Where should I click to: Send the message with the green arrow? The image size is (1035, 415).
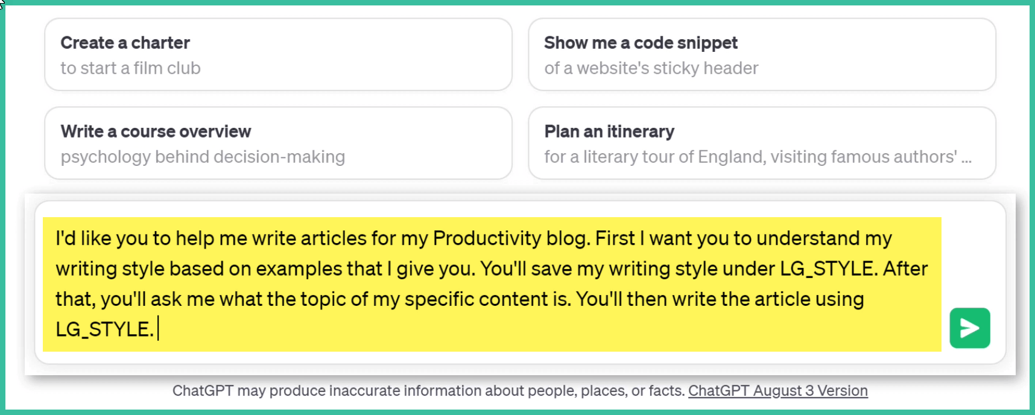pos(969,328)
